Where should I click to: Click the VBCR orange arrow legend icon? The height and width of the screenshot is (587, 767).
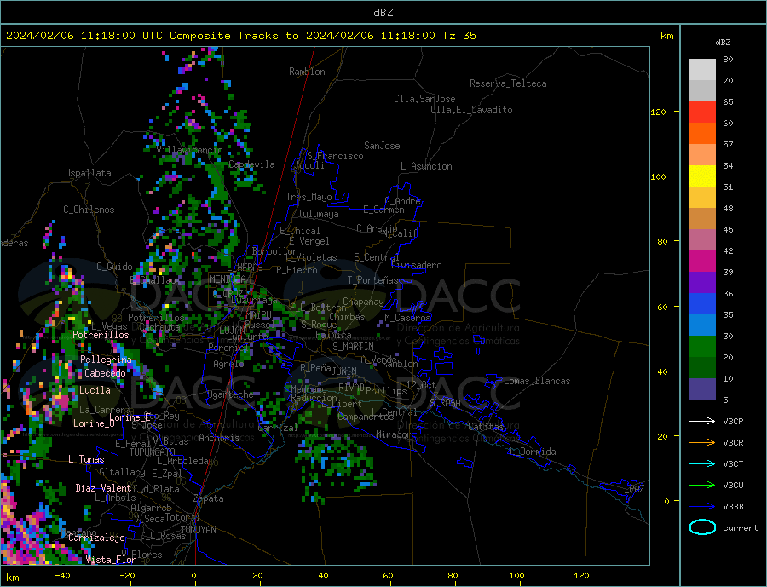click(x=702, y=442)
